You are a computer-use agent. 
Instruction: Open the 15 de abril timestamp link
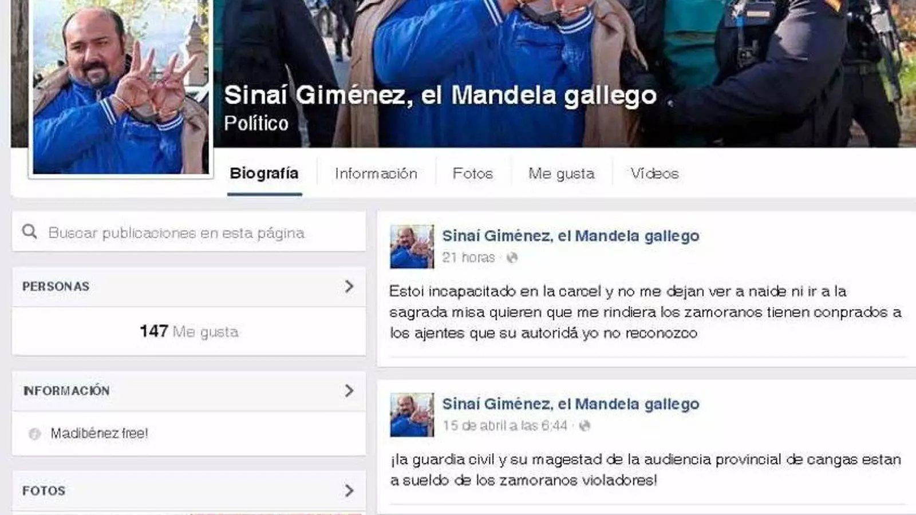[x=504, y=426]
